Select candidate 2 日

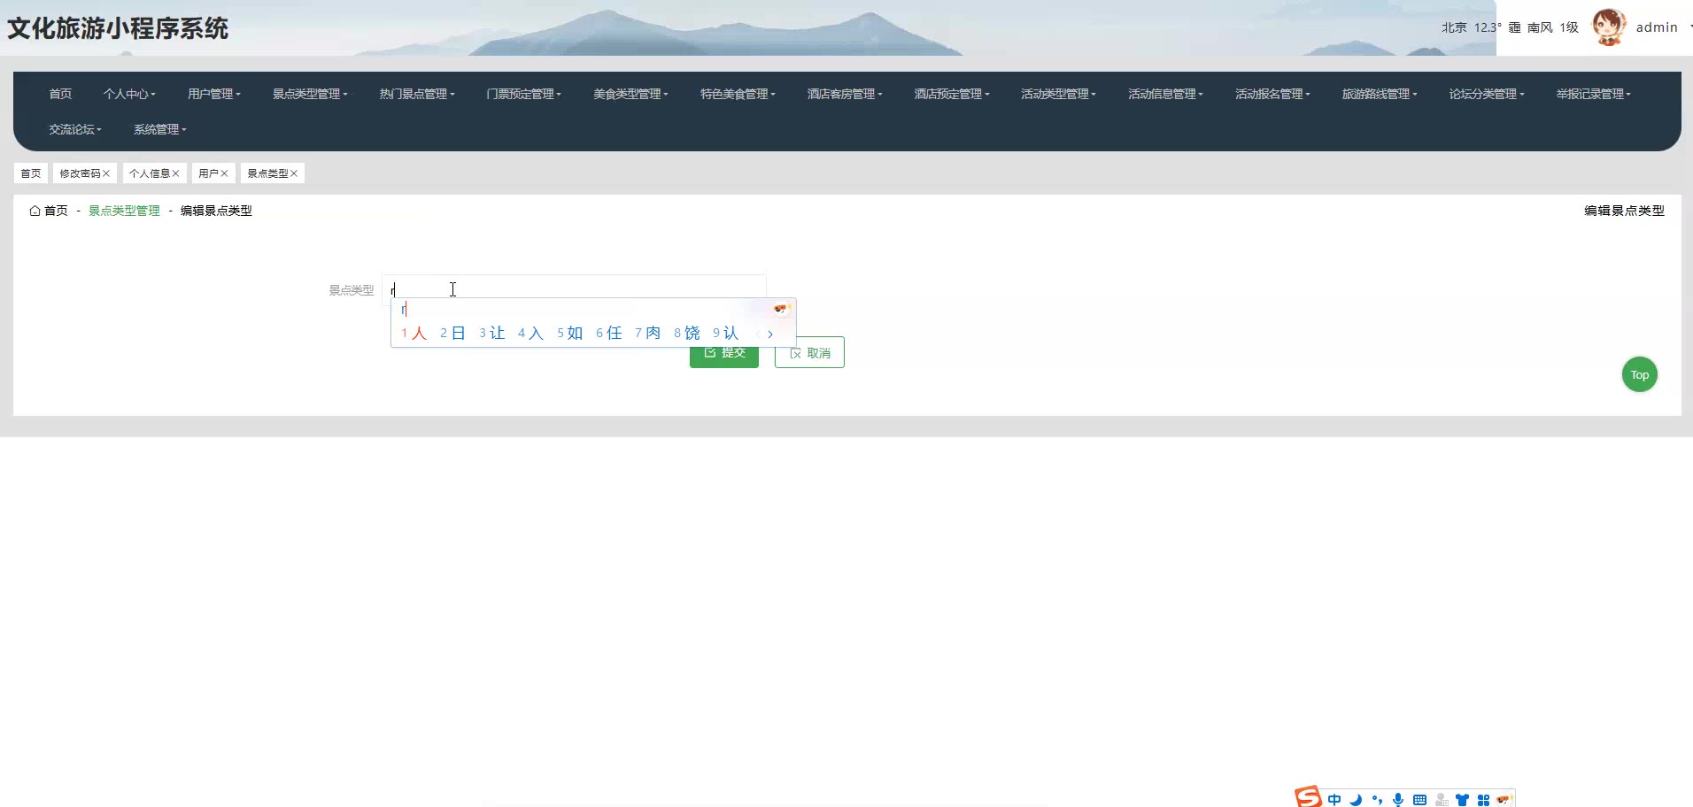click(452, 334)
